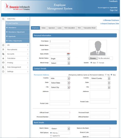The width and height of the screenshot is (121, 138).
Task: Click the Data Entry sidebar icon
Action: pos(3,19)
